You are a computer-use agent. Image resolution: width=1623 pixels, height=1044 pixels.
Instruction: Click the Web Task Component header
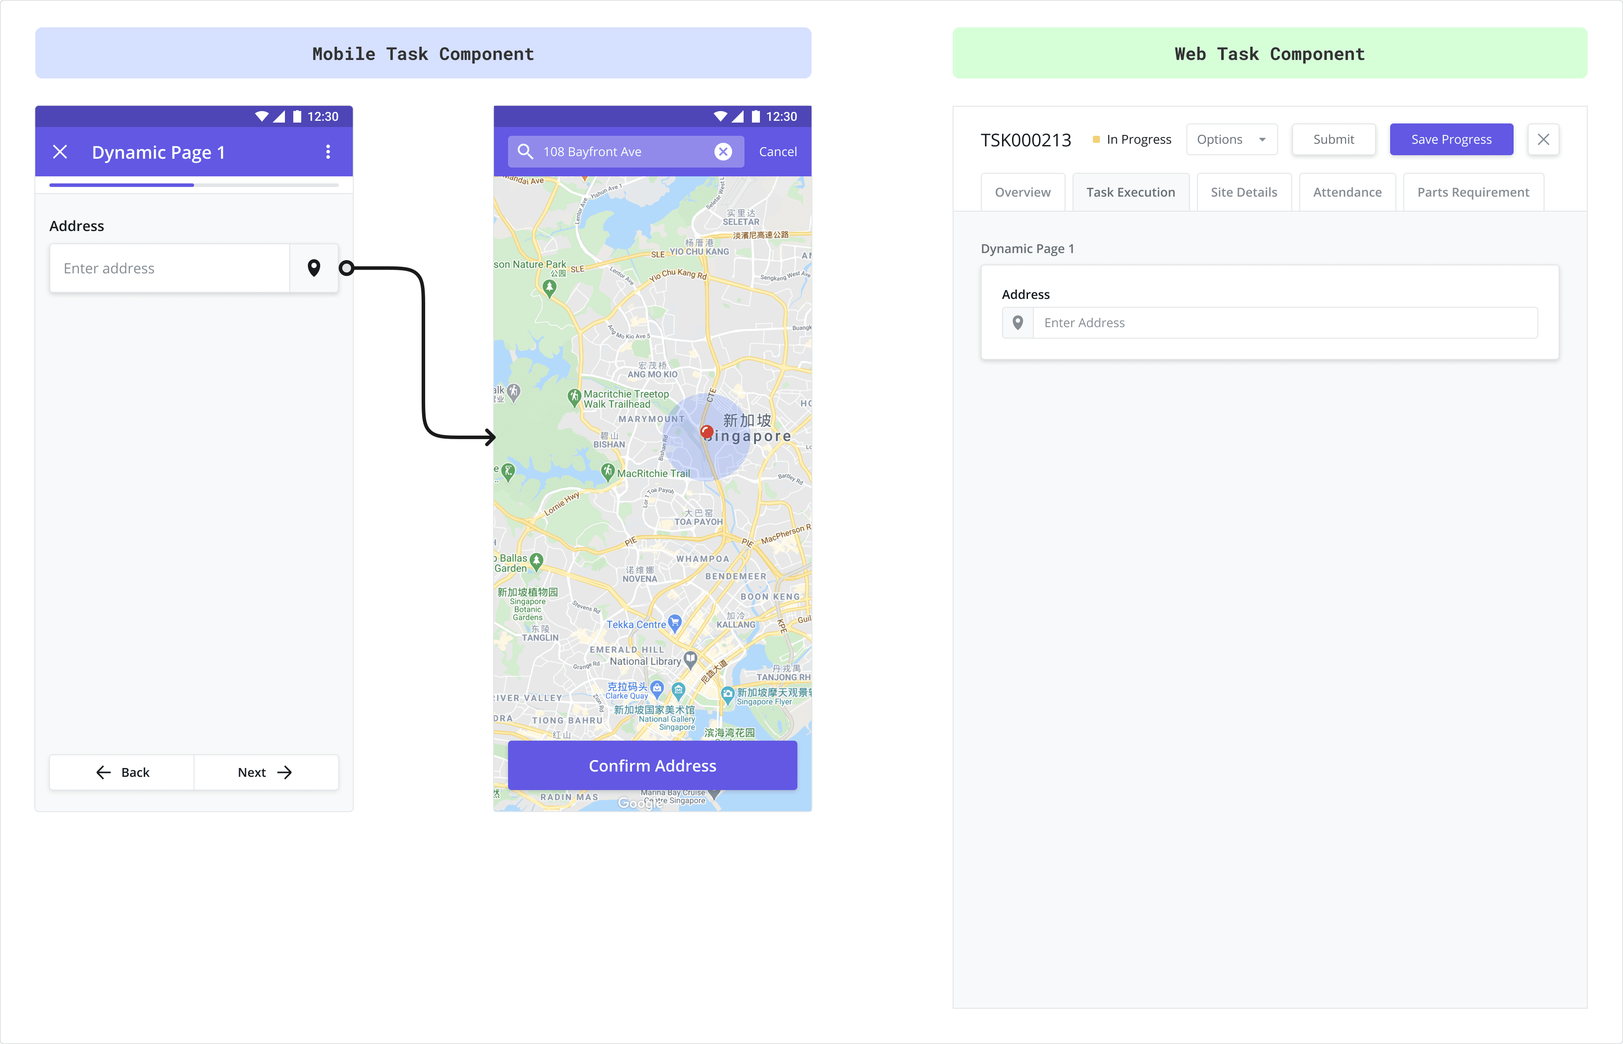(1269, 53)
